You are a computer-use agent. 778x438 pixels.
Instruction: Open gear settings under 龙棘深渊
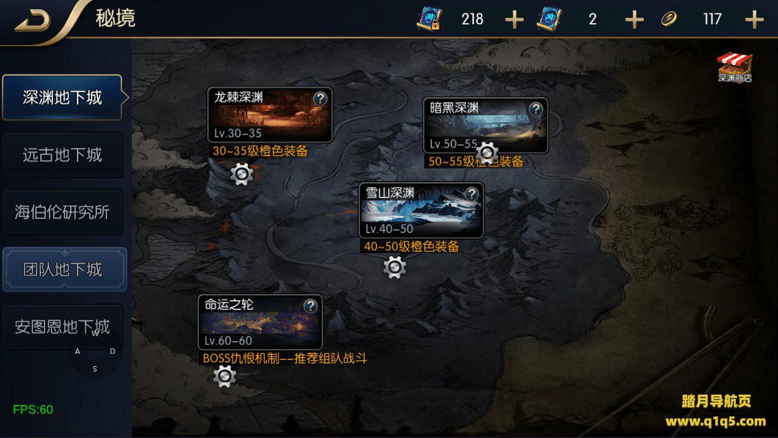242,175
